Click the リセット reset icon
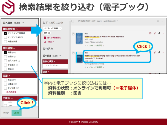Image resolution: width=167 pixels, height=125 pixels. 45,42
